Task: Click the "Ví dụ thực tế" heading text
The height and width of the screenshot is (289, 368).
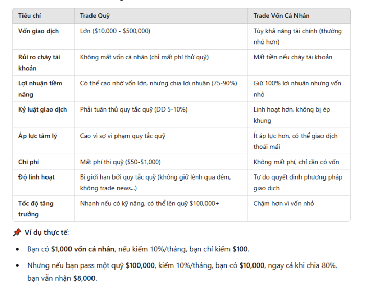Action: [47, 233]
